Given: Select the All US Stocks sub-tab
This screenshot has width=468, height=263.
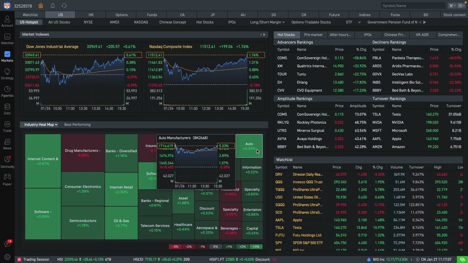Looking at the screenshot, I should 59,22.
